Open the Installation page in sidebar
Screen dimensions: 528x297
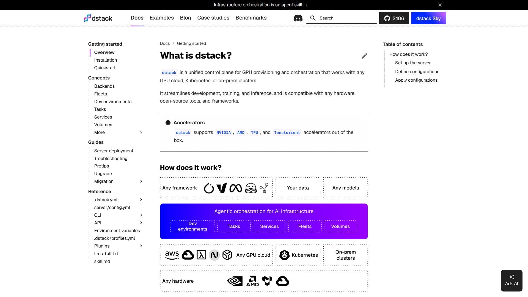(x=105, y=60)
